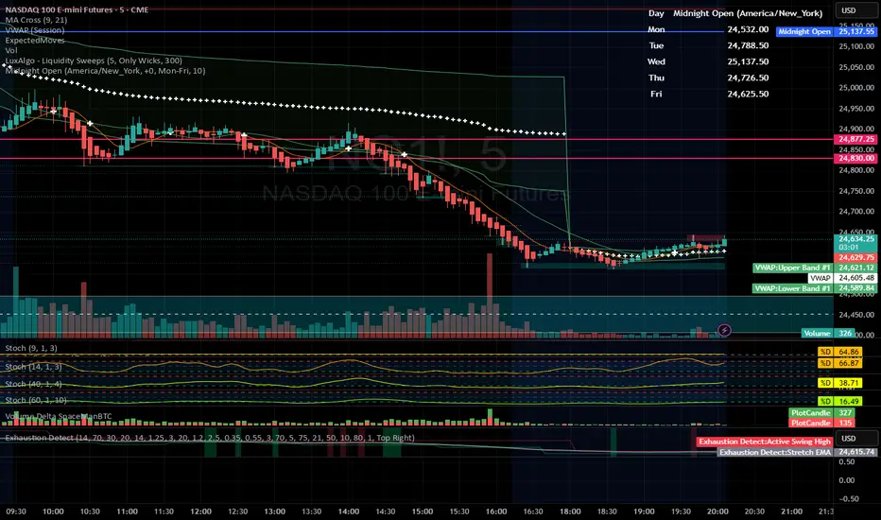Click the Midnight Open (America/New_York) table header
The width and height of the screenshot is (881, 520).
point(748,13)
